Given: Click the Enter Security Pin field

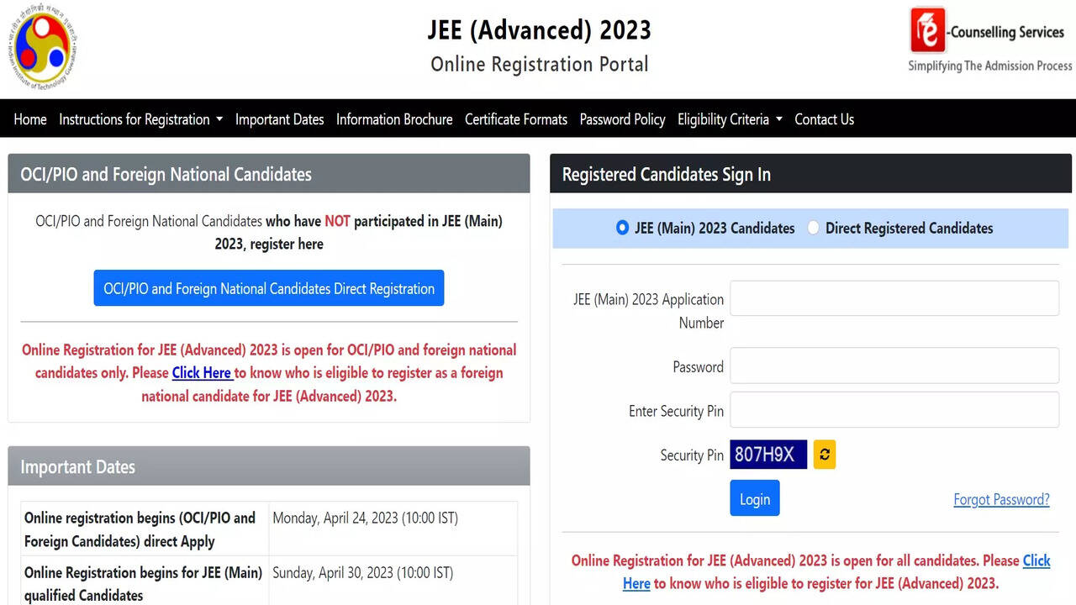Looking at the screenshot, I should click(894, 410).
